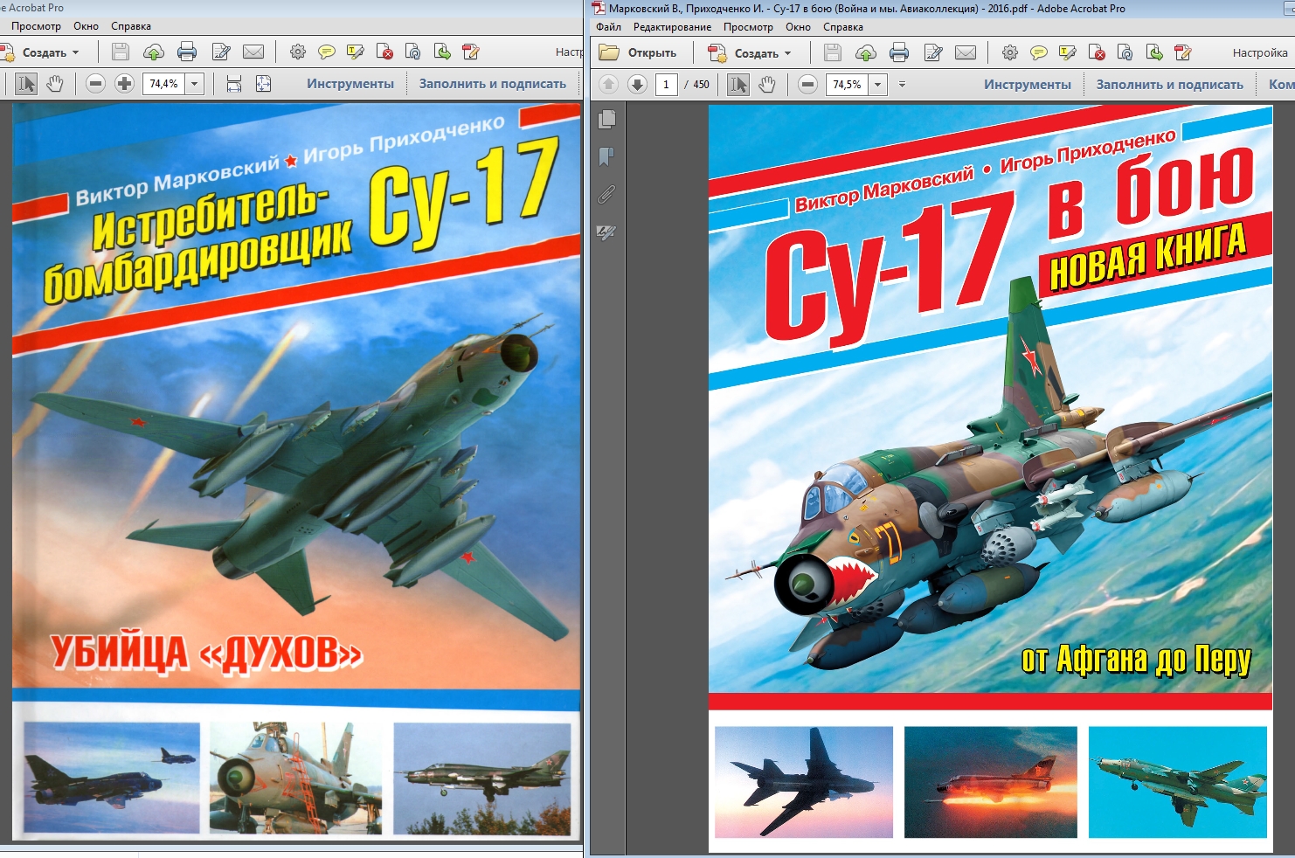
Task: Add a sticky note in the right window
Action: tap(1039, 52)
